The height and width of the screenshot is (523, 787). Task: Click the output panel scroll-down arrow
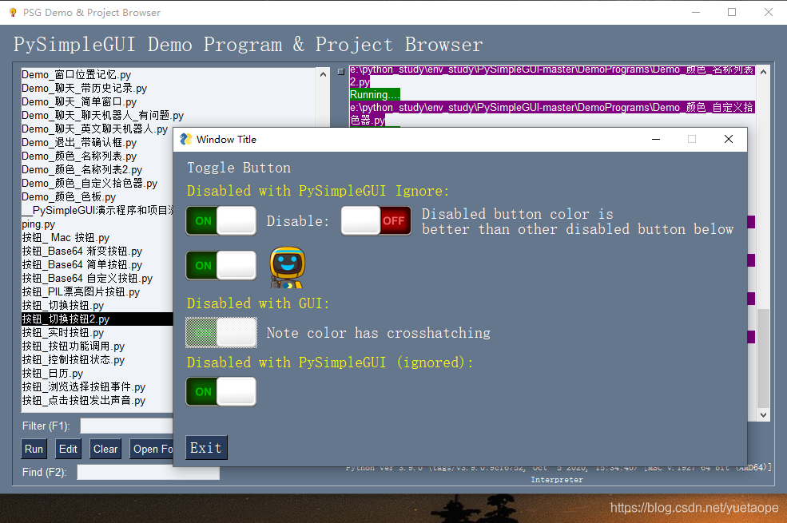[x=763, y=414]
